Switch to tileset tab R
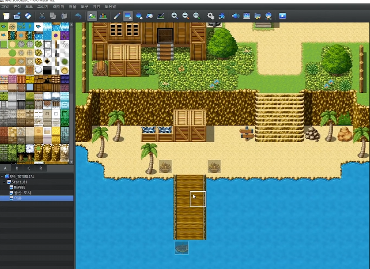Screen dimensions: 370x269 click(40, 168)
